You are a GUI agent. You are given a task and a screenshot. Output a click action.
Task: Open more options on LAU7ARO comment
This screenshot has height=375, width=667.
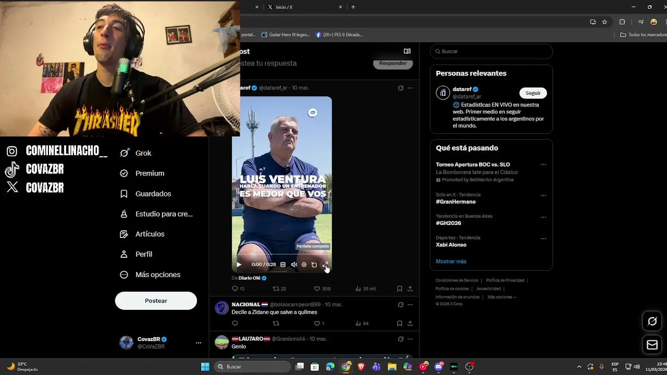410,339
